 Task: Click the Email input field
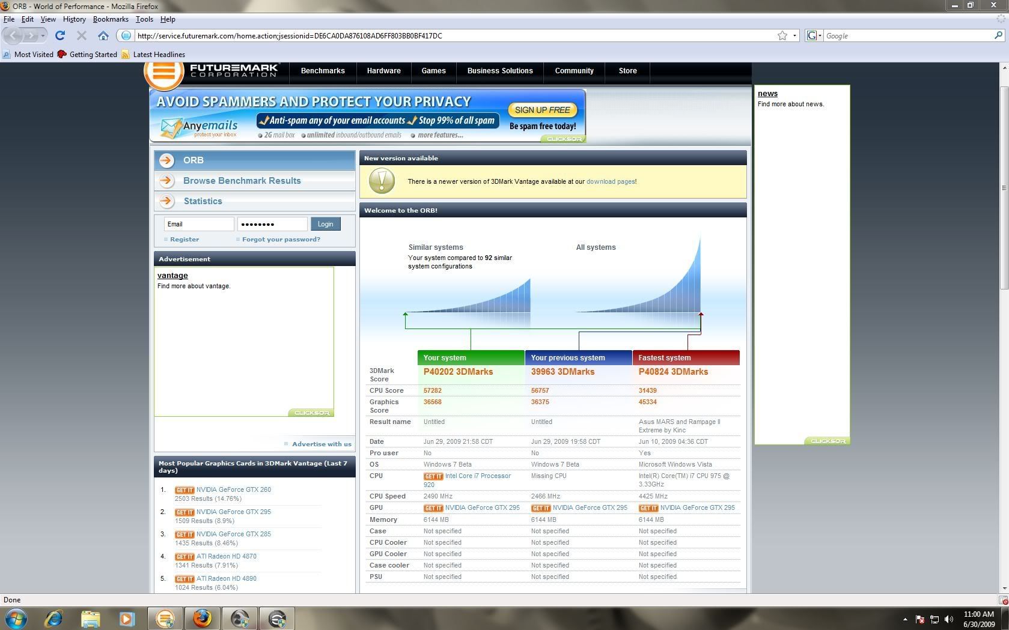pyautogui.click(x=199, y=224)
